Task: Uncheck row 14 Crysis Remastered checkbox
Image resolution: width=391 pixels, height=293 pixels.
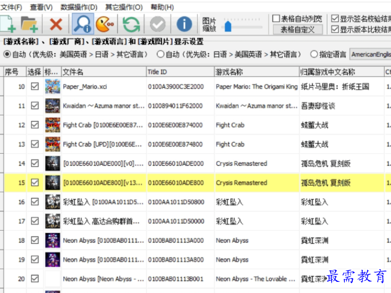Action: [x=35, y=163]
